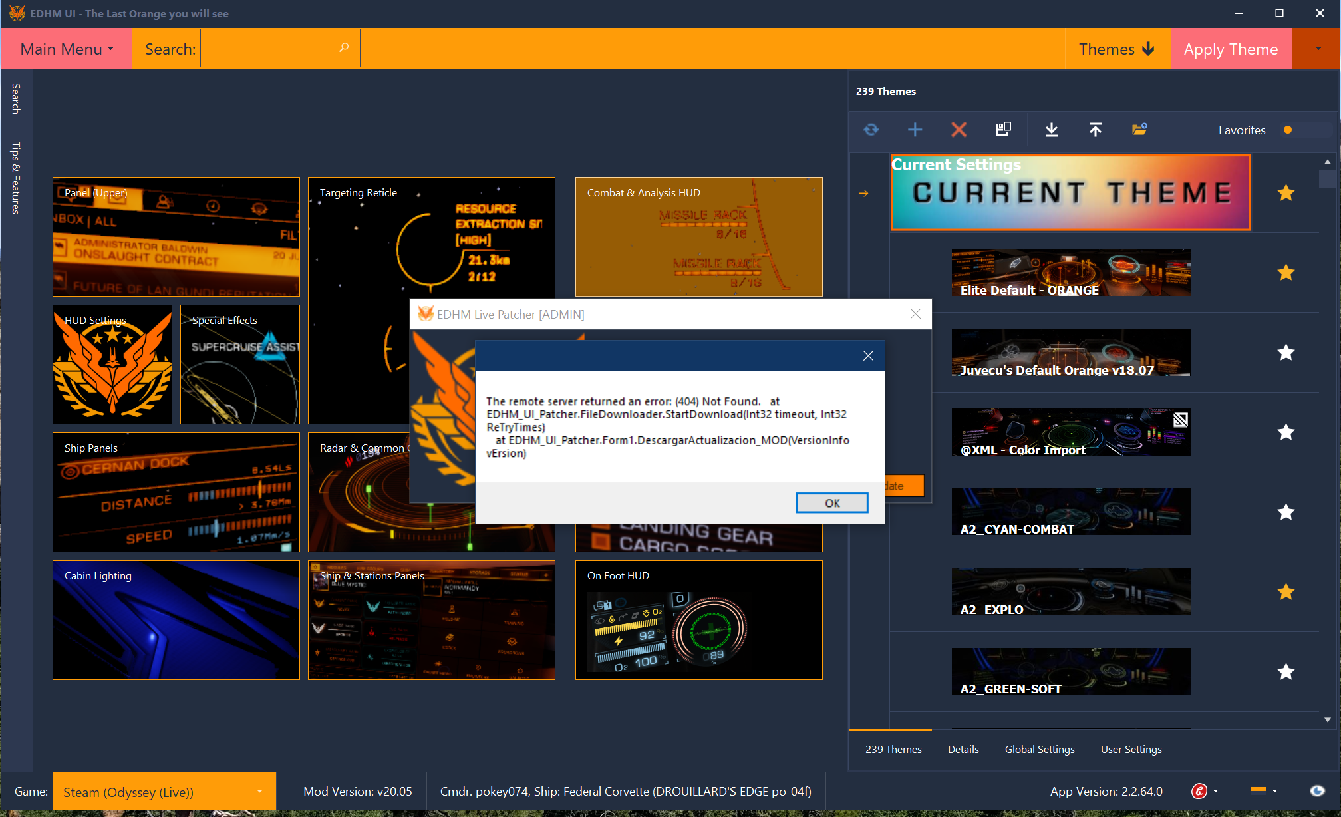
Task: Open the On Foot HUD tile
Action: point(699,620)
